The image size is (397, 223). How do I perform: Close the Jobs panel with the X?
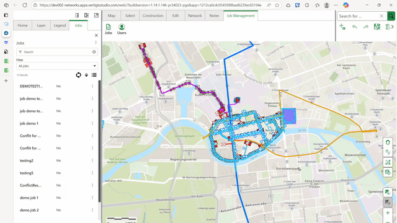(96, 35)
